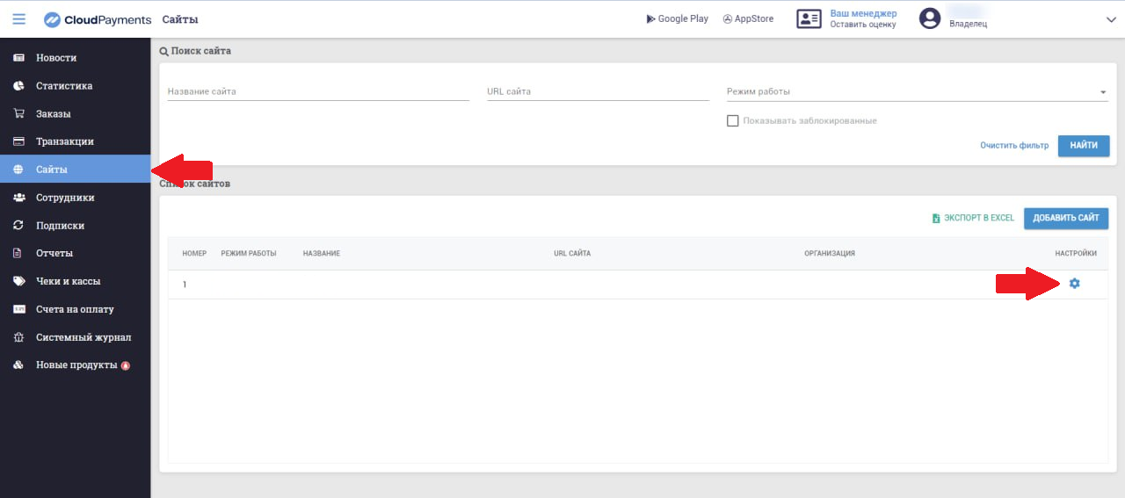This screenshot has width=1125, height=498.
Task: Click the CloudPayments logo
Action: (x=98, y=19)
